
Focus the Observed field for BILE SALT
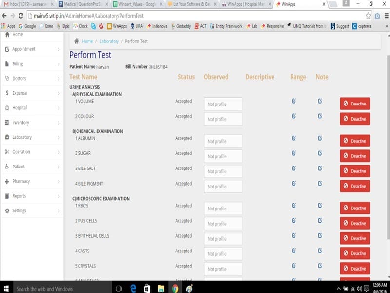click(x=223, y=171)
